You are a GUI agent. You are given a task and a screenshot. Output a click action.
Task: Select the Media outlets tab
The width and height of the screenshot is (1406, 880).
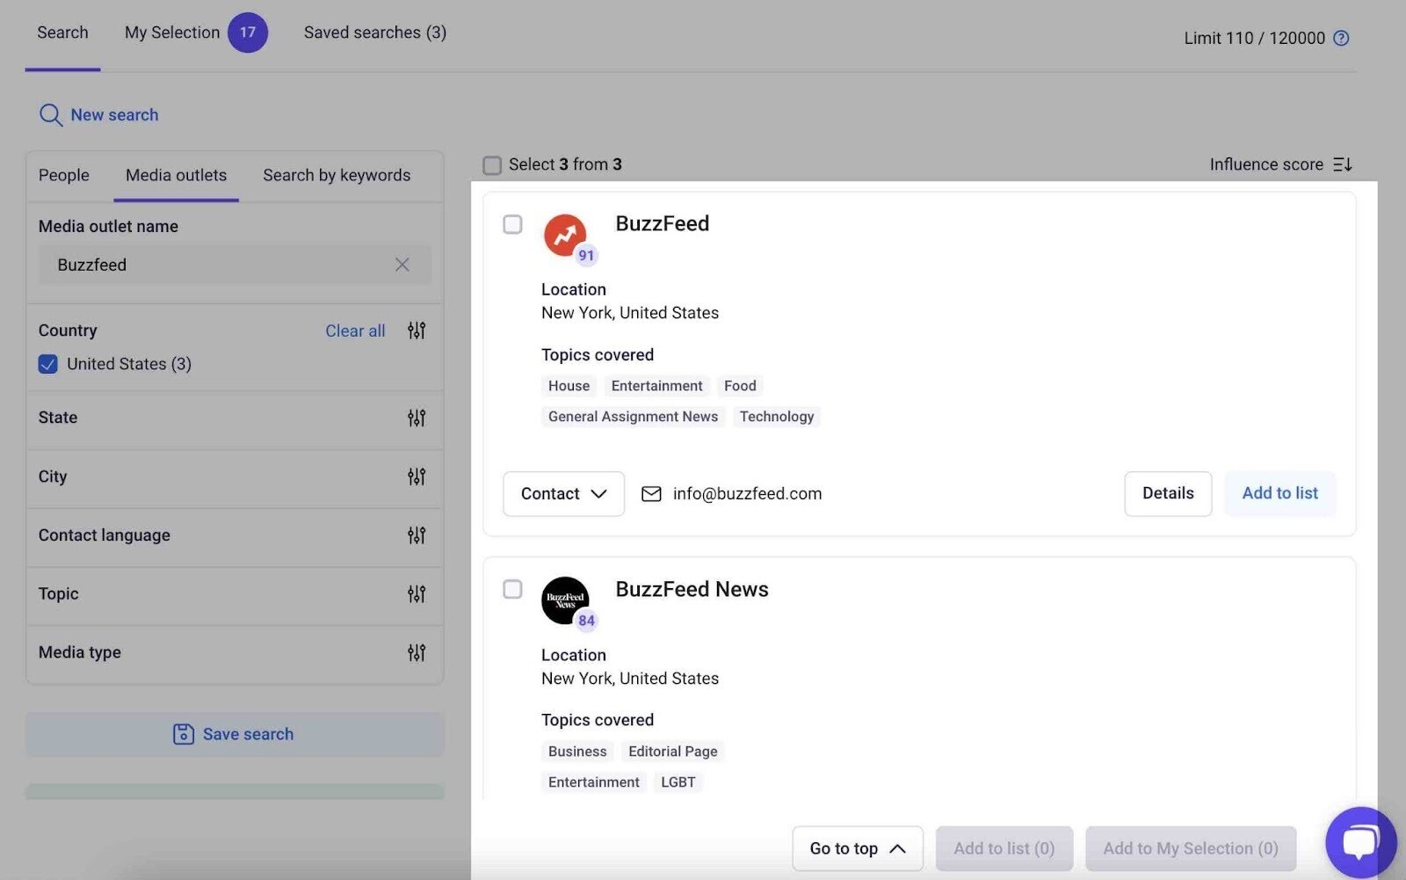(176, 175)
